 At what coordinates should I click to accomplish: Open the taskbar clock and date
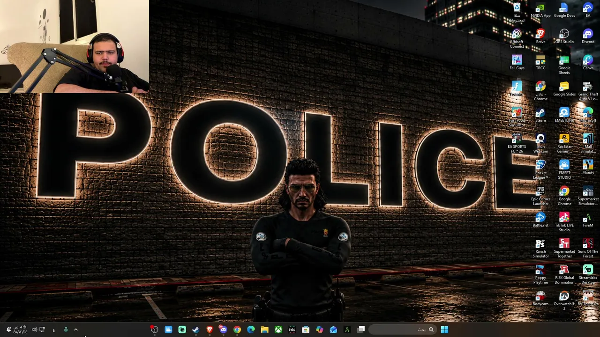[20, 330]
